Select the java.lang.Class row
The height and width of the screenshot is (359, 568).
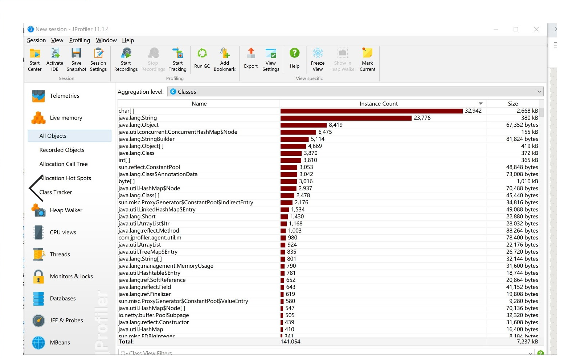tap(328, 153)
